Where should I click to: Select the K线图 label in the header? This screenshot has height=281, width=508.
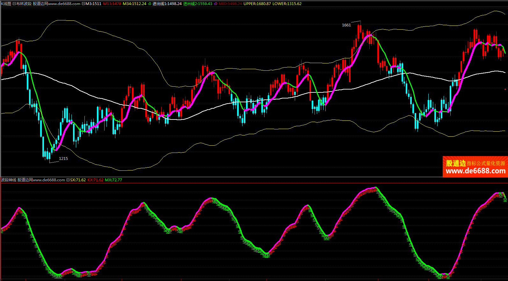(x=6, y=4)
